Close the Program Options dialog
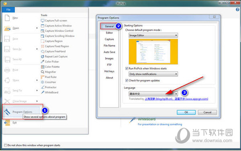Screen dimensions: 241x151 (214, 17)
